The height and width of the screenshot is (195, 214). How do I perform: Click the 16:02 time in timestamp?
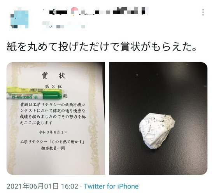click(x=70, y=186)
